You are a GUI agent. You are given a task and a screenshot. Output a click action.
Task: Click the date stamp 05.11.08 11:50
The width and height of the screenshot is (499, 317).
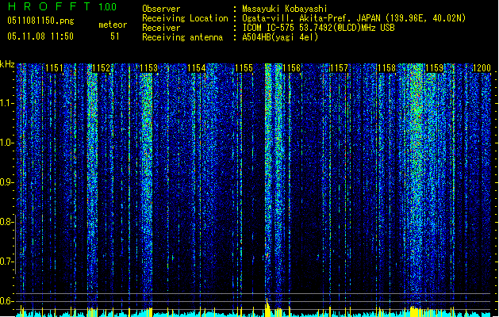coord(40,36)
